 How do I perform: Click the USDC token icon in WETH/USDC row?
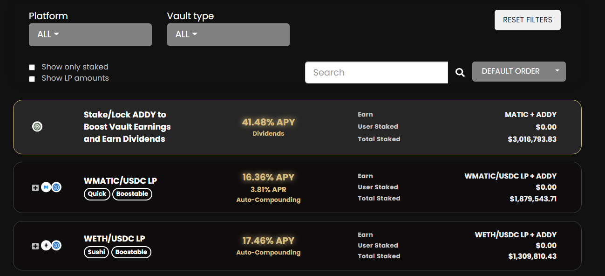(56, 245)
